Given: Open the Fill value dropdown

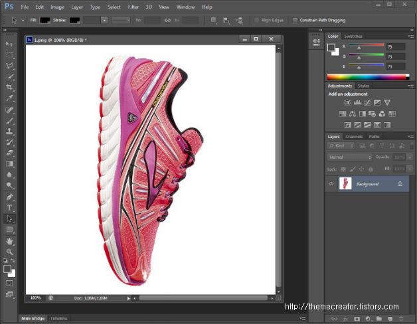Looking at the screenshot, I should point(410,169).
